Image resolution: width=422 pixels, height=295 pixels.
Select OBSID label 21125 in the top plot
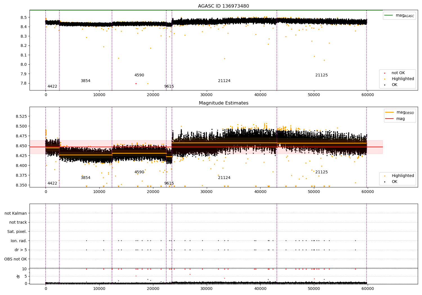point(322,75)
